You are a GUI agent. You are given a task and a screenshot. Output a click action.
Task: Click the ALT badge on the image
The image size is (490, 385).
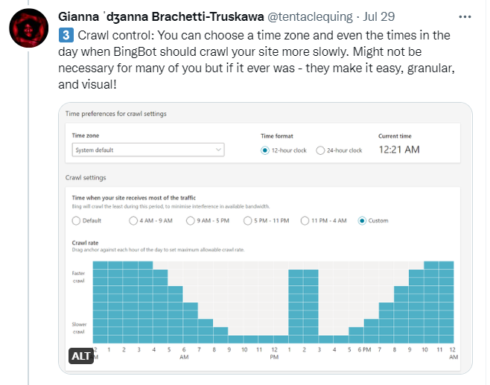point(81,356)
